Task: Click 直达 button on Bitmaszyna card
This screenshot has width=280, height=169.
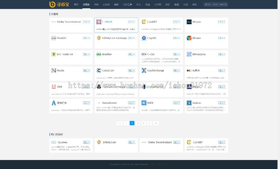Action: point(222,54)
